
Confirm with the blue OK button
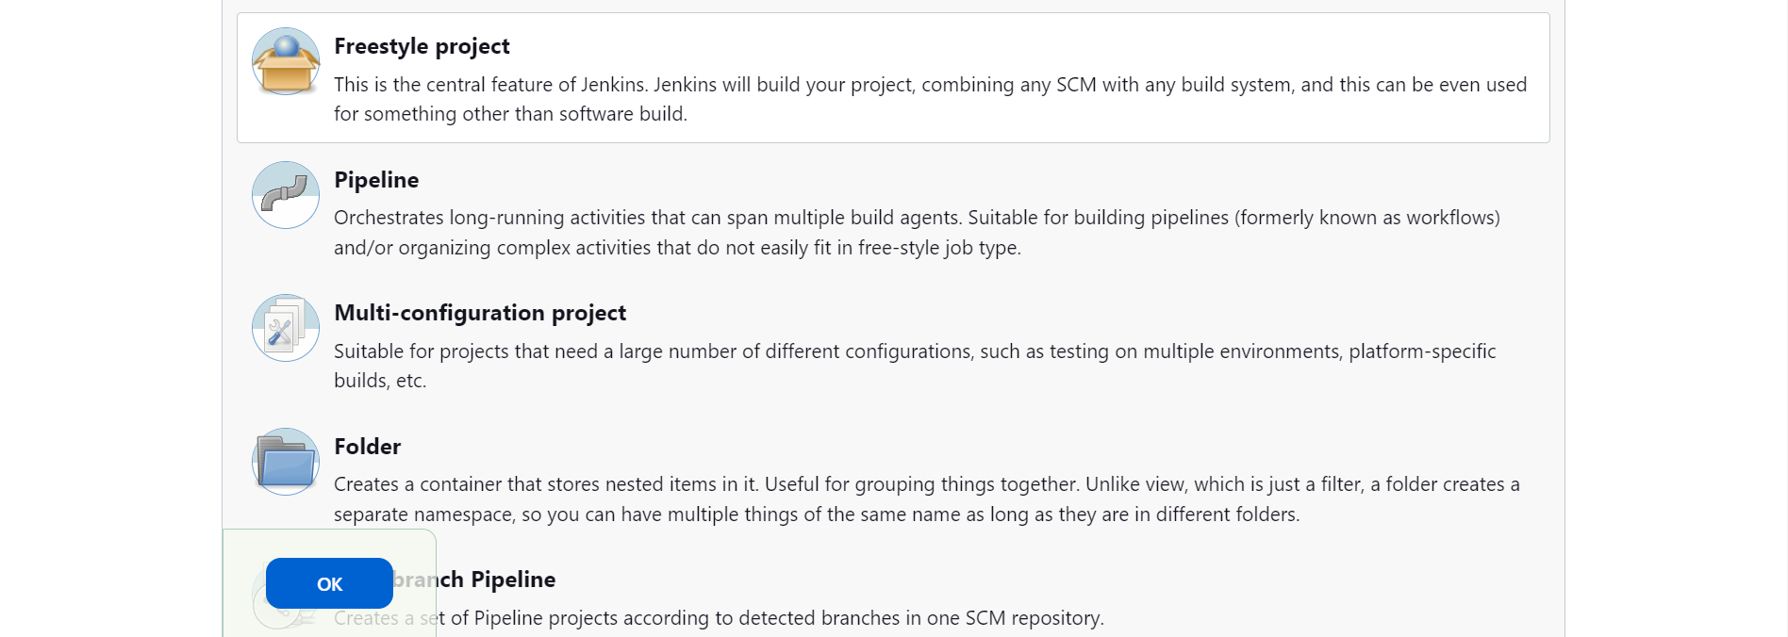coord(329,583)
